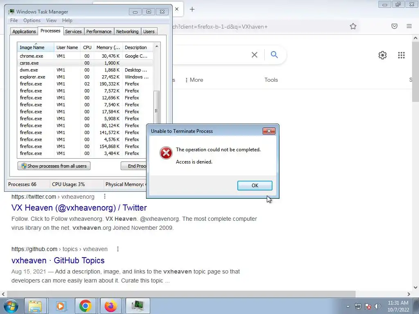Click the page horizontal scrollbar left arrow
This screenshot has width=419, height=314.
coord(3,294)
